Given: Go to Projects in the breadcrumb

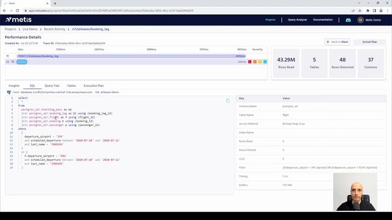Looking at the screenshot, I should [x=10, y=29].
